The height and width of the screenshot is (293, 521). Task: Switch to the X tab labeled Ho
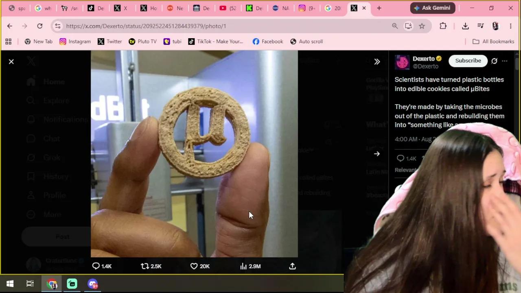148,8
